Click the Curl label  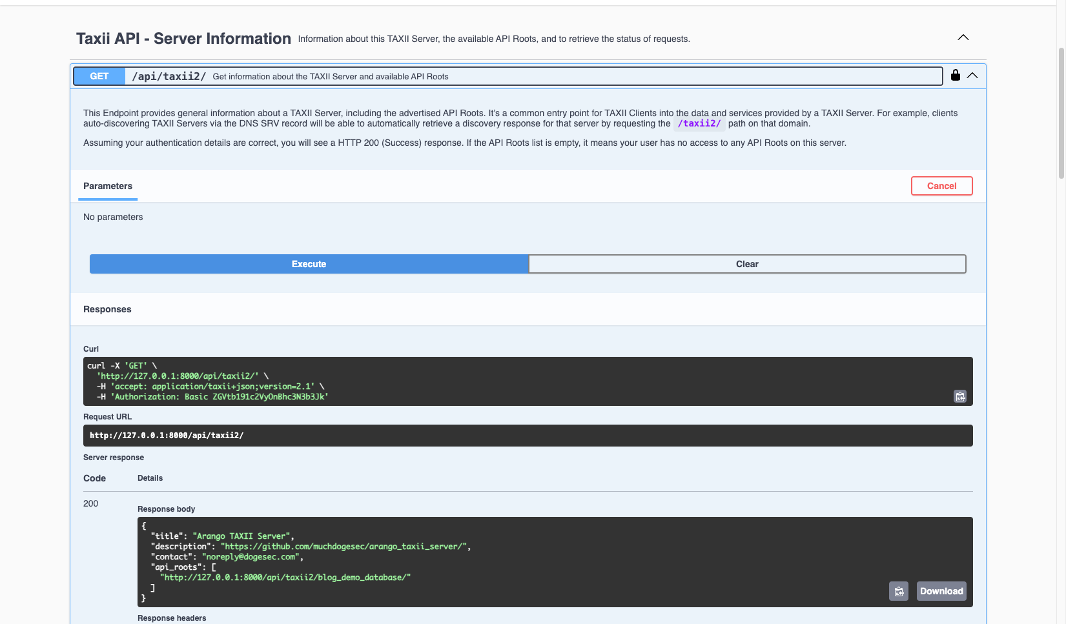coord(91,349)
